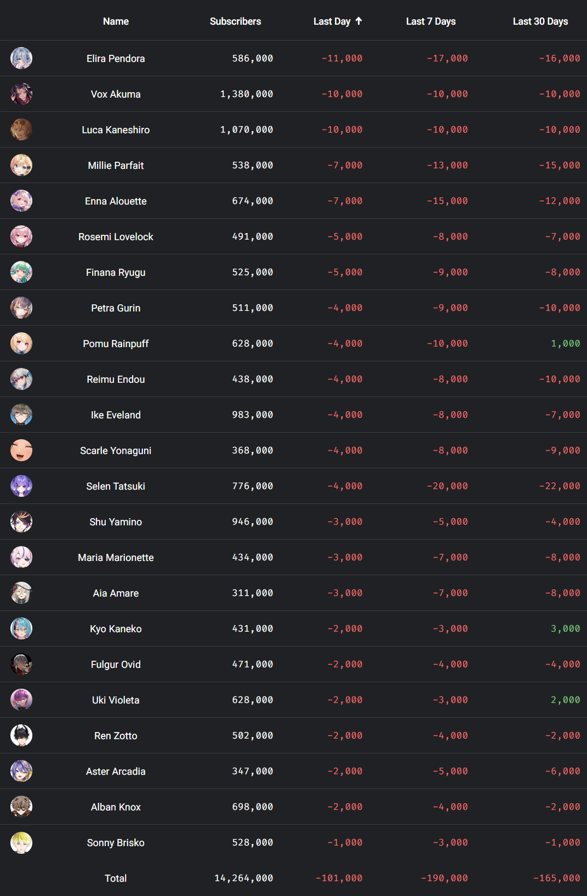Click Enna Alouette's subscriber count 674,000
Image resolution: width=587 pixels, height=896 pixels.
(252, 201)
